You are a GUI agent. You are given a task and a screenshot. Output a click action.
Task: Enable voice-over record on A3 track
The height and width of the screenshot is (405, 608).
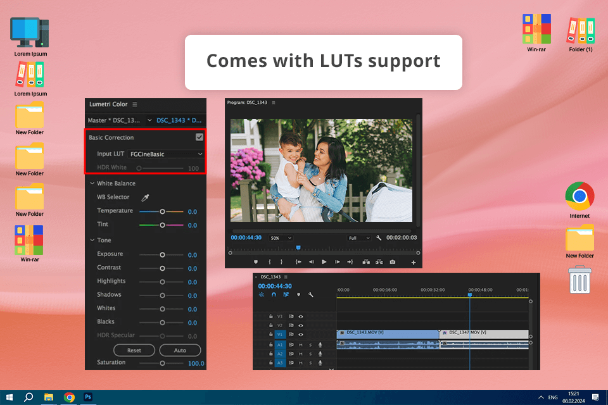tap(320, 363)
